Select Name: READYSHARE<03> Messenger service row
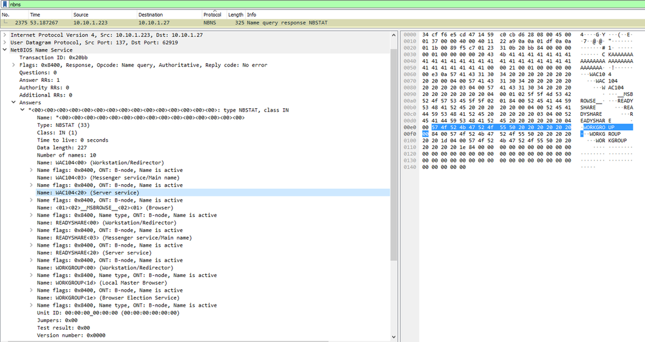Viewport: 645px width, 342px height. (114, 237)
